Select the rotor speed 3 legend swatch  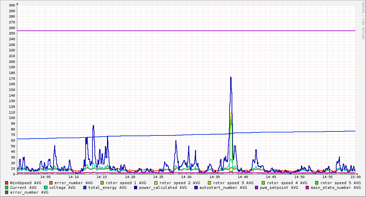coord(210,183)
